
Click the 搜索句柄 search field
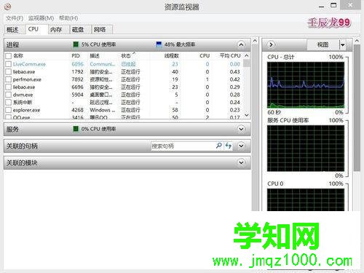click(x=183, y=146)
